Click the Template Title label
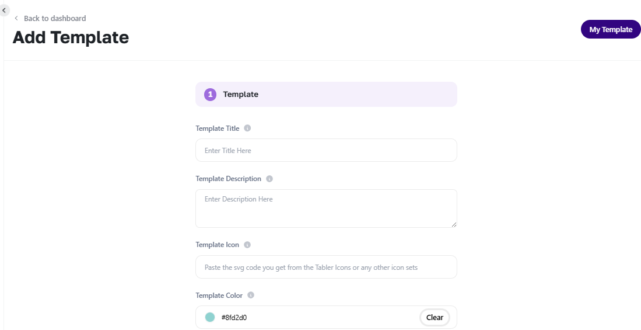Screen dimensions: 641x330 click(218, 128)
